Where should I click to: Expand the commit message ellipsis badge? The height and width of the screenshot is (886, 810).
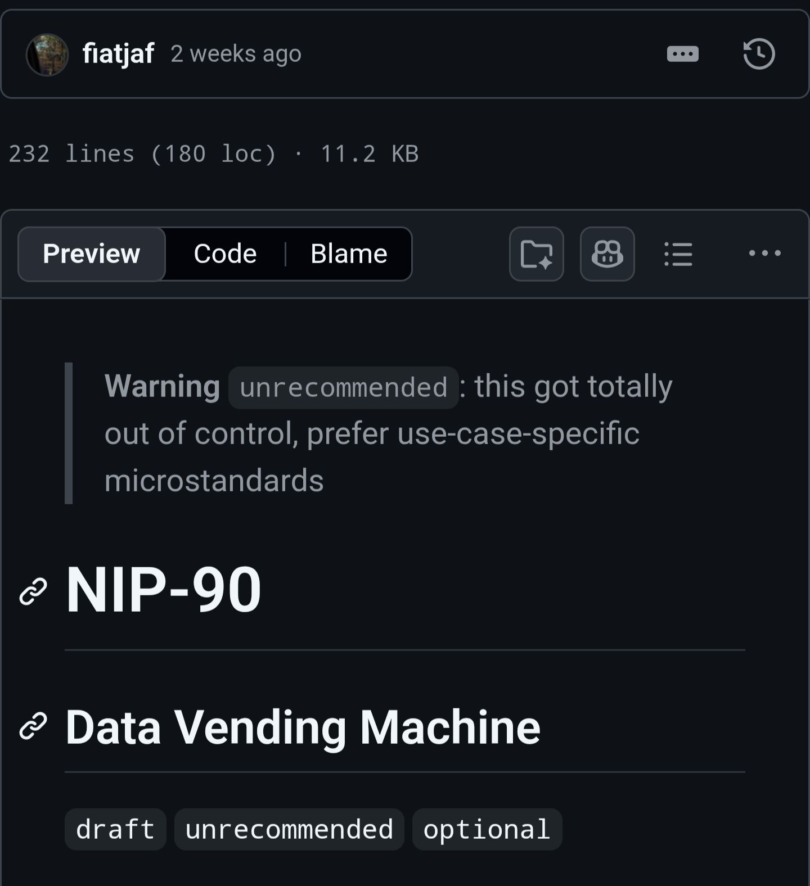coord(682,54)
